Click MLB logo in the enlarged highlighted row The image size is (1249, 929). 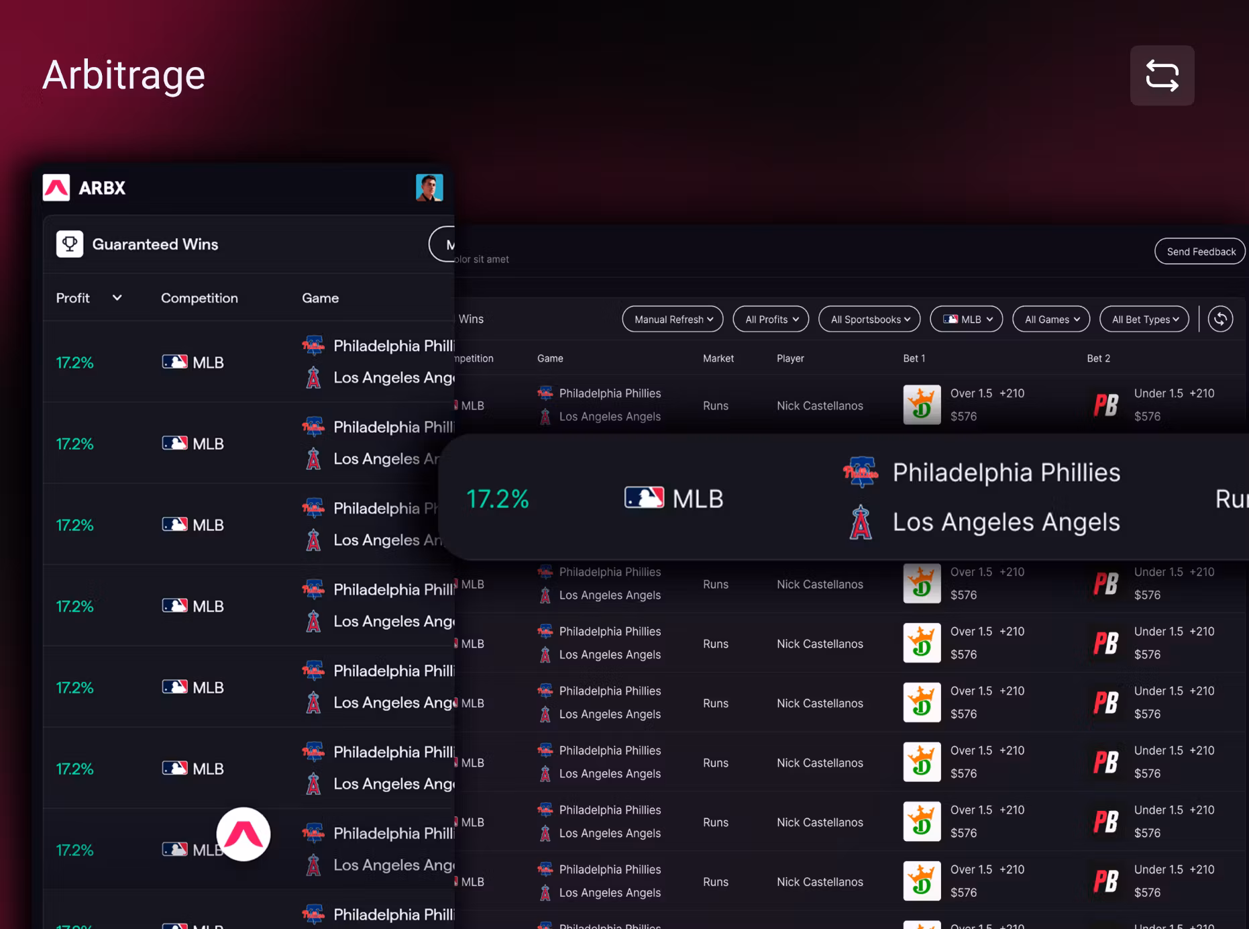point(644,498)
